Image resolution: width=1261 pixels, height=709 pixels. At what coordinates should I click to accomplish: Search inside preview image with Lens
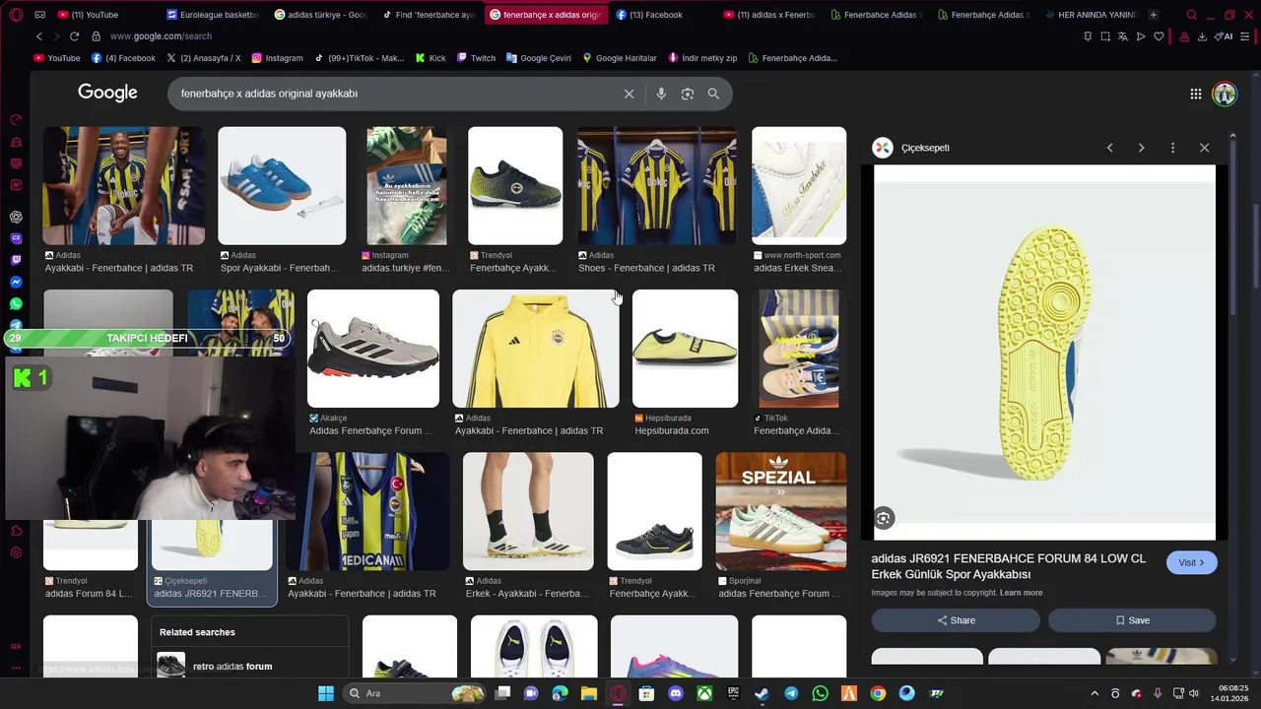tap(884, 518)
